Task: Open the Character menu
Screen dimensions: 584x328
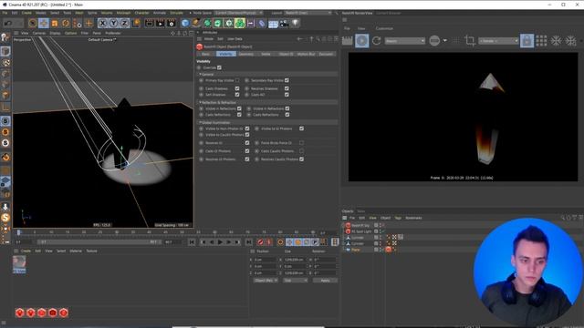Action: 141,13
